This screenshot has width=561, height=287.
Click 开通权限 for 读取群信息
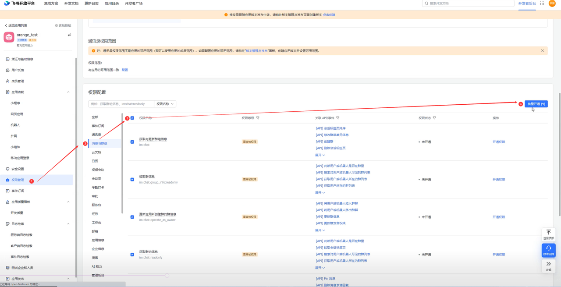(499, 180)
